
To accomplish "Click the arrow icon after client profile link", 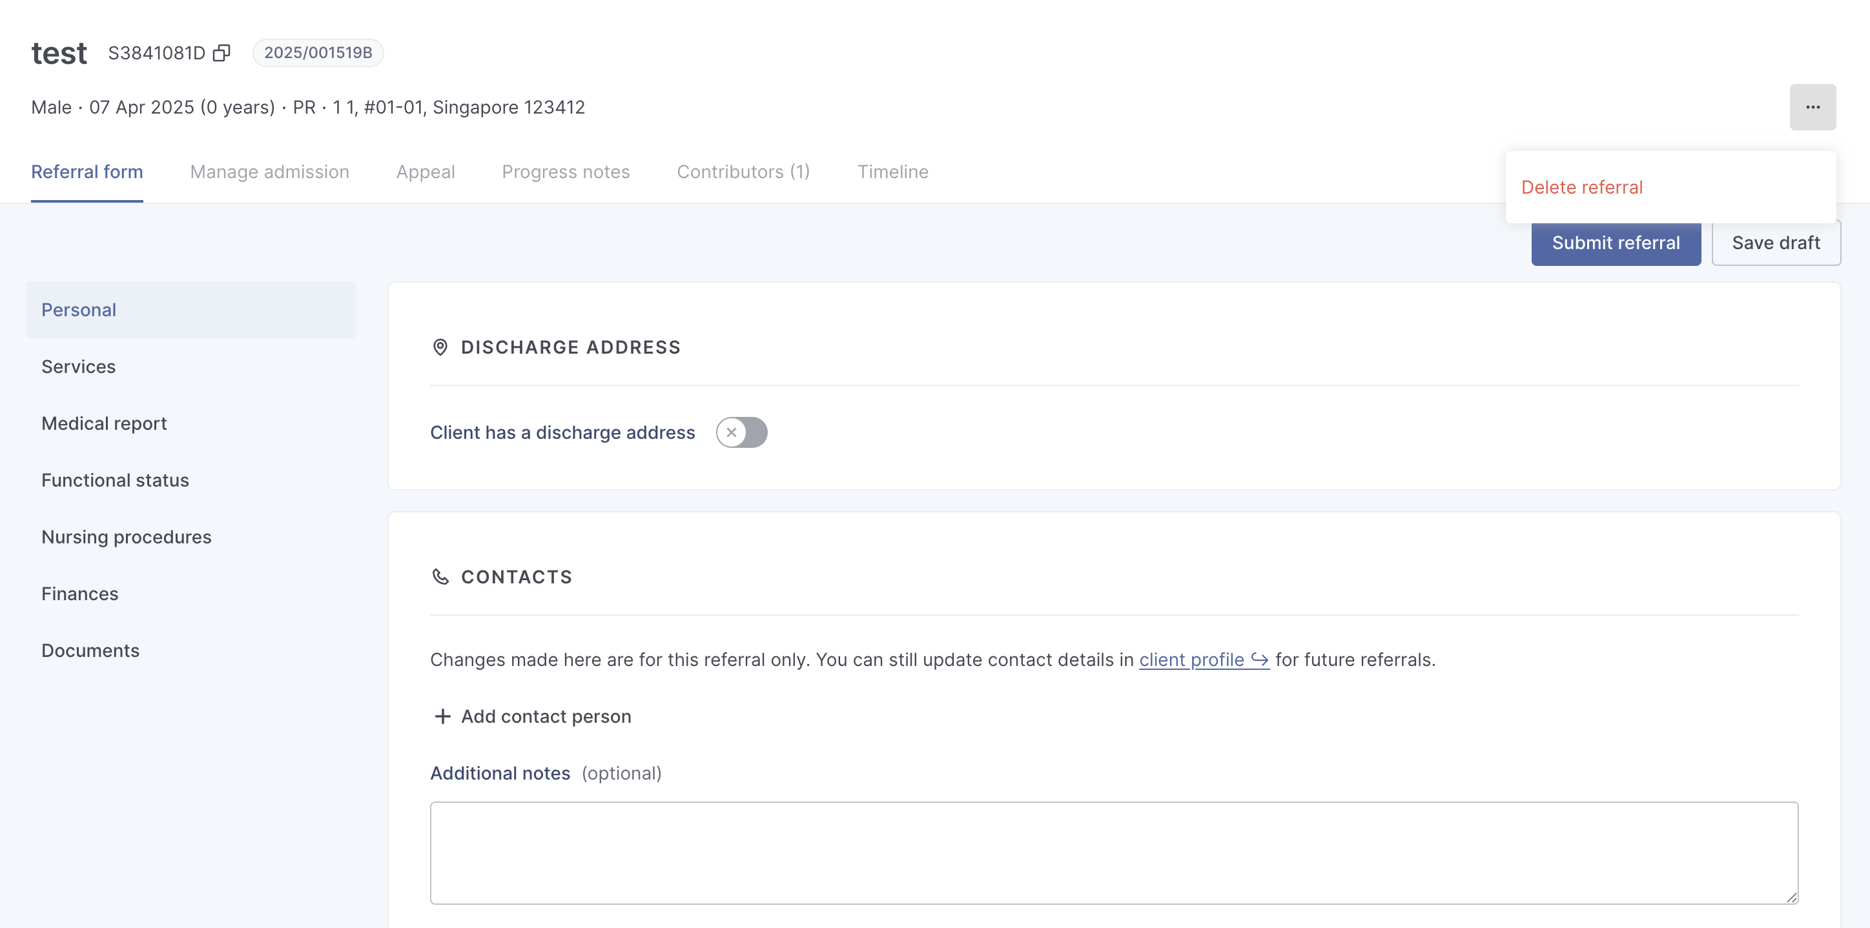I will coord(1260,660).
